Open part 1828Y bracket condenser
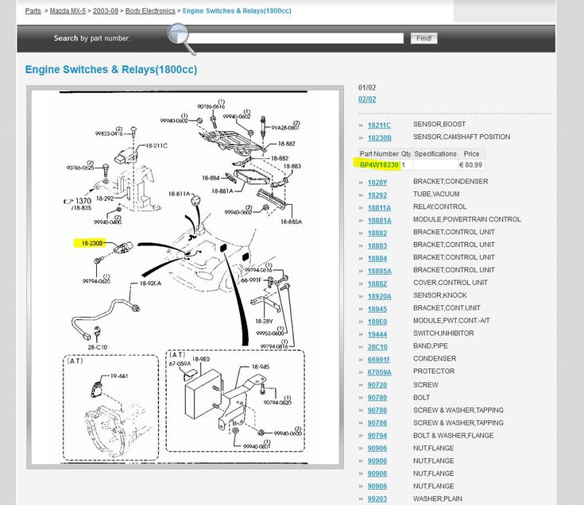584x505 pixels. pyautogui.click(x=377, y=183)
